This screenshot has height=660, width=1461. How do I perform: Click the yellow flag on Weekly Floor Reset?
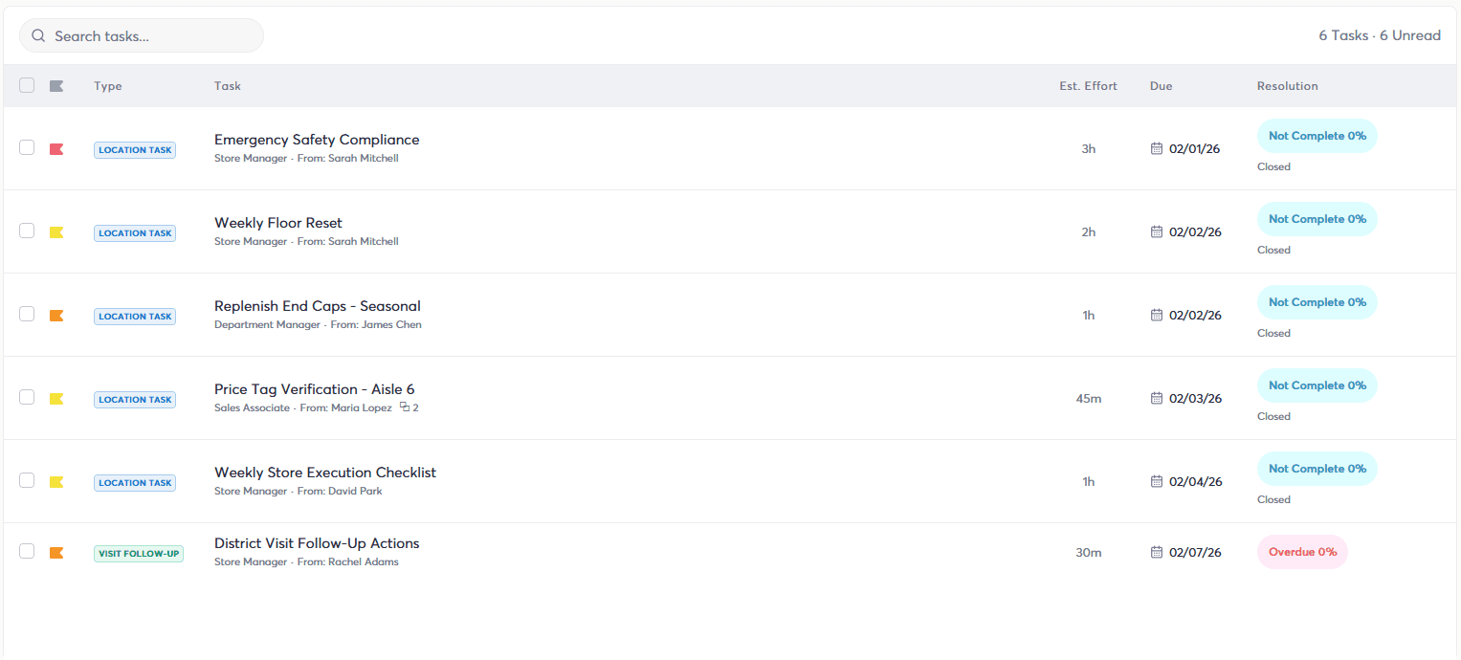[x=56, y=232]
